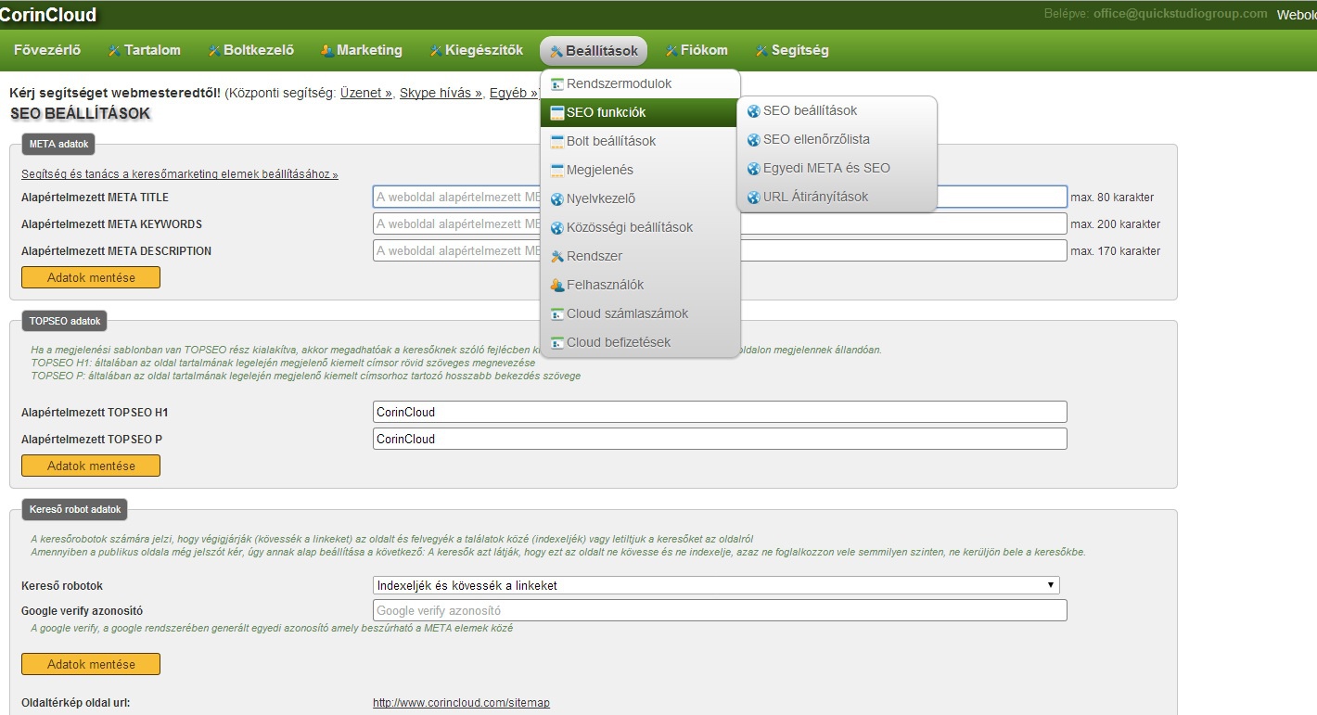Viewport: 1317px width, 715px height.
Task: Click the wrench icon beside Rendszer
Action: tap(557, 257)
